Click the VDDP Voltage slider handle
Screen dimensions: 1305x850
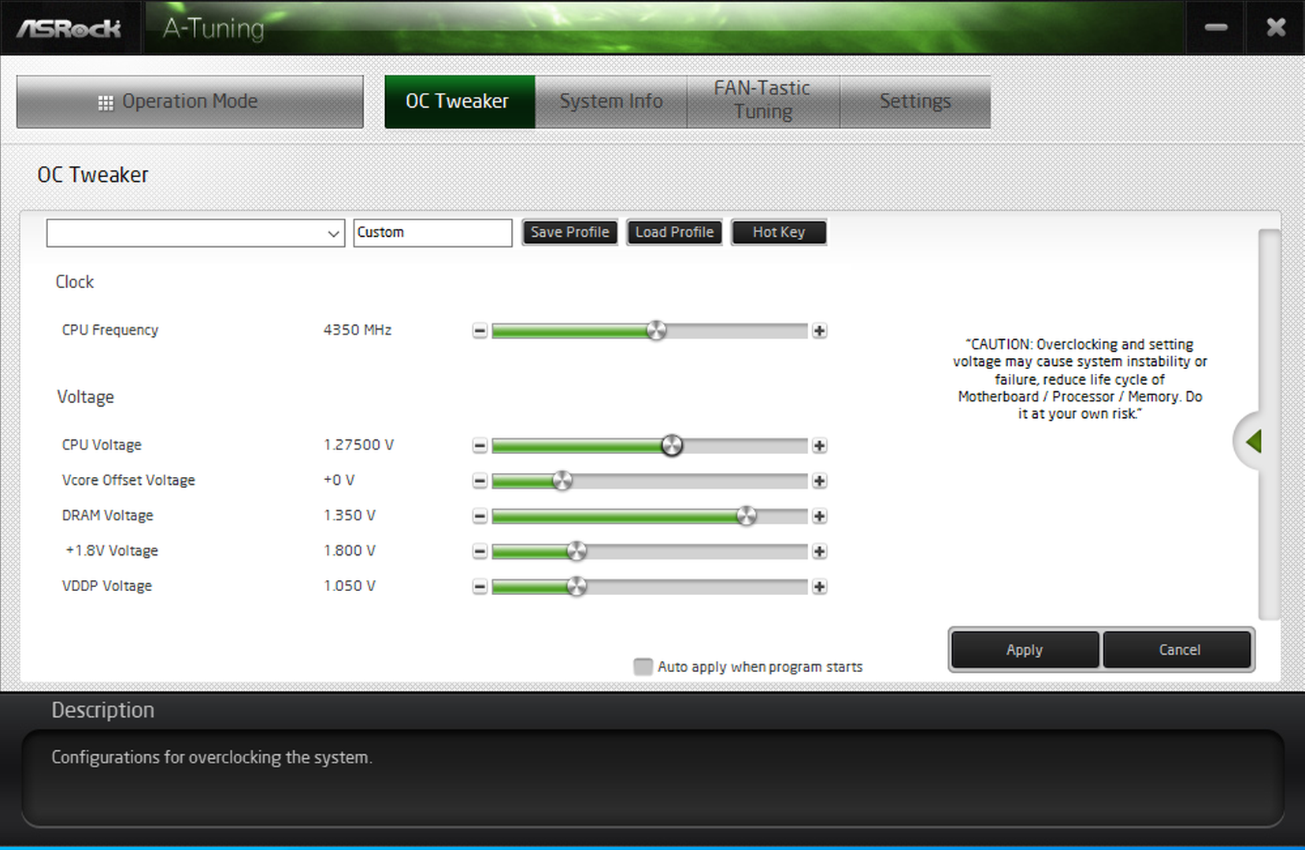576,586
